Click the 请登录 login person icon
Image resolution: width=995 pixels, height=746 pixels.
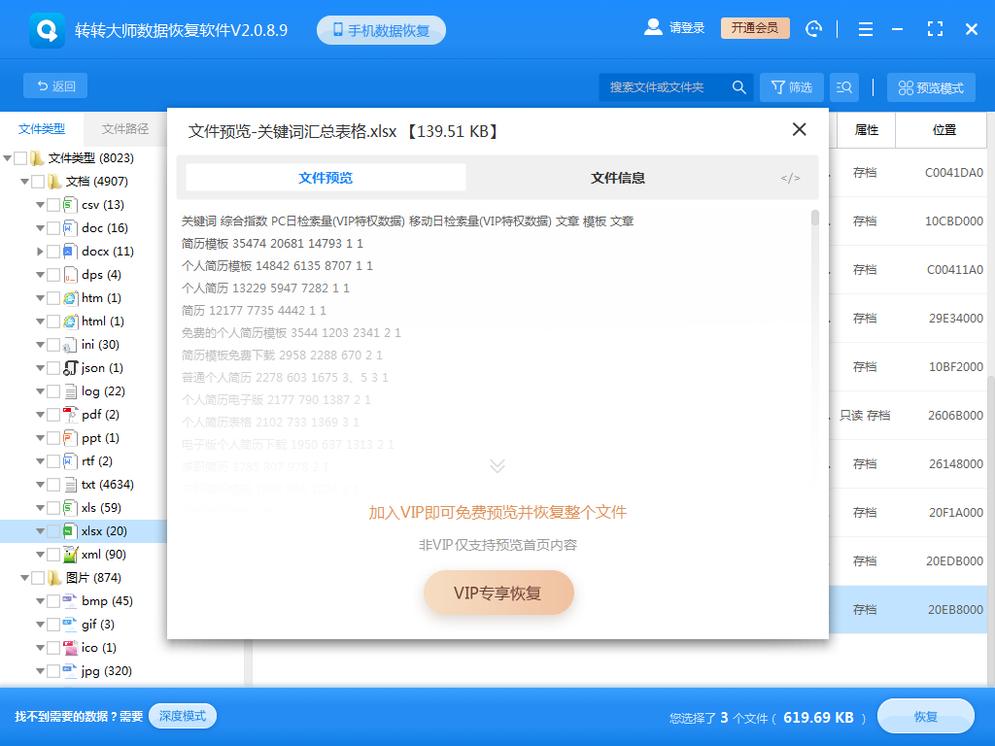pos(653,27)
